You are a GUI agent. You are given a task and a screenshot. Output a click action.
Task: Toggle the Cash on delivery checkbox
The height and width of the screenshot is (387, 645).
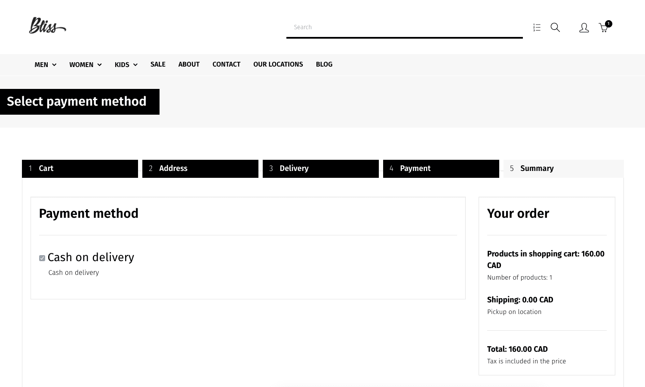pos(42,258)
